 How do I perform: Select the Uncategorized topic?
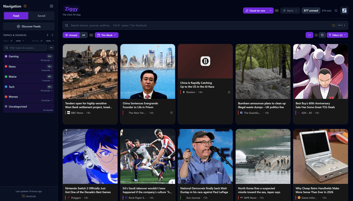pyautogui.click(x=29, y=108)
